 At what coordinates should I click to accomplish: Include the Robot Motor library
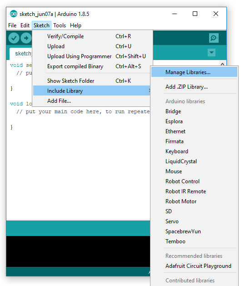(x=195, y=201)
